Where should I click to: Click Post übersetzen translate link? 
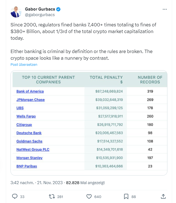pyautogui.click(x=24, y=64)
